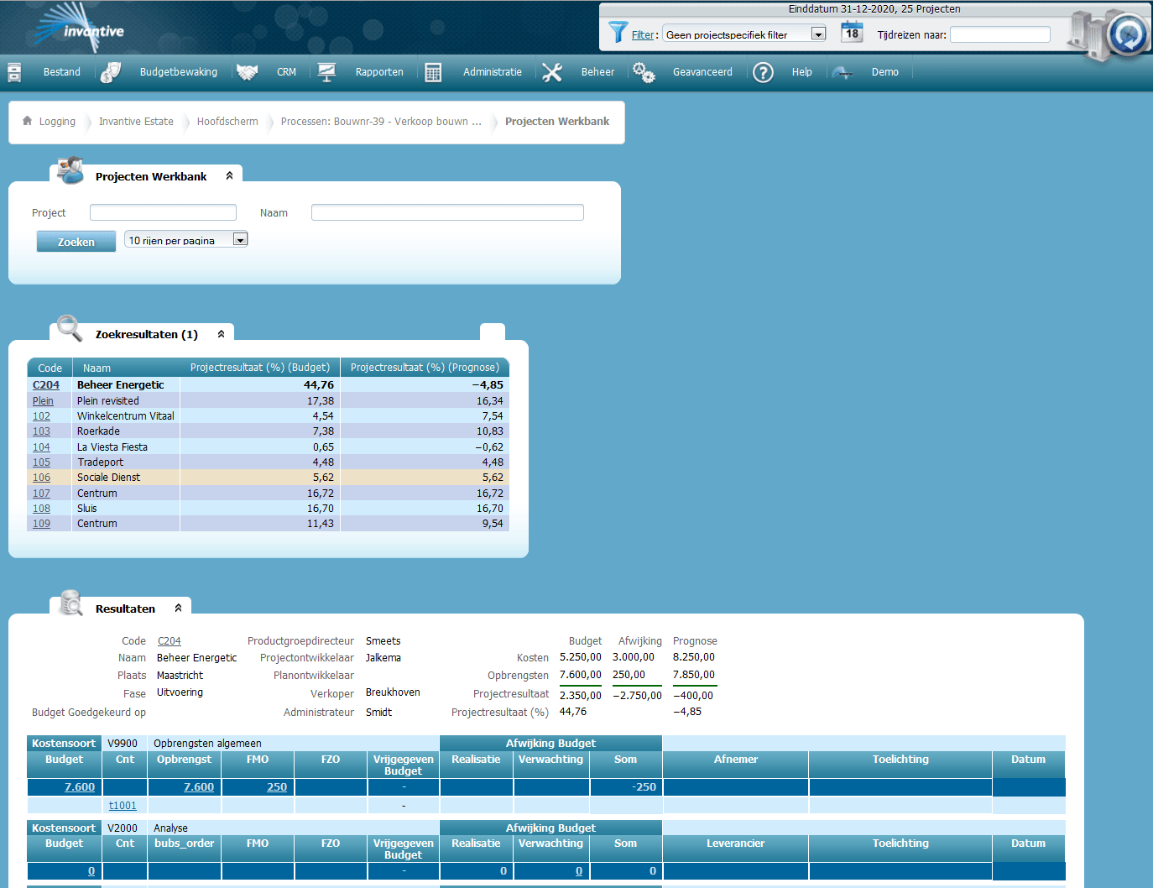Click the shield icon next to Budgetbewaking

point(110,71)
